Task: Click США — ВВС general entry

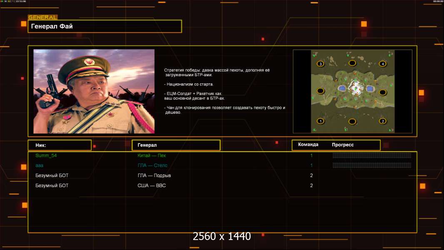Action: click(x=152, y=185)
